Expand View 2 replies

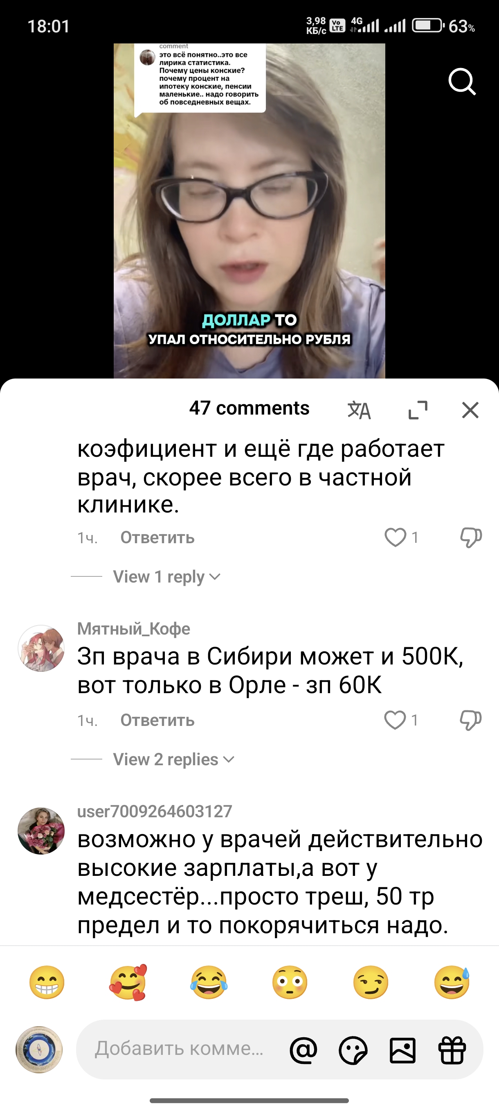point(173,759)
